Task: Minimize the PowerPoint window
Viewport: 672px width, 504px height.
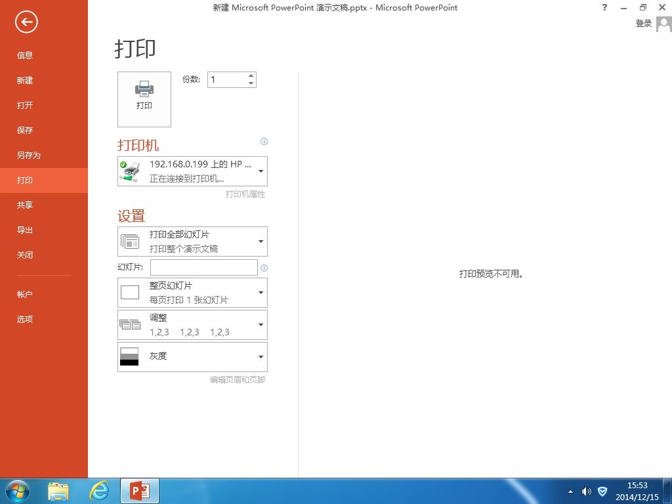Action: point(623,7)
